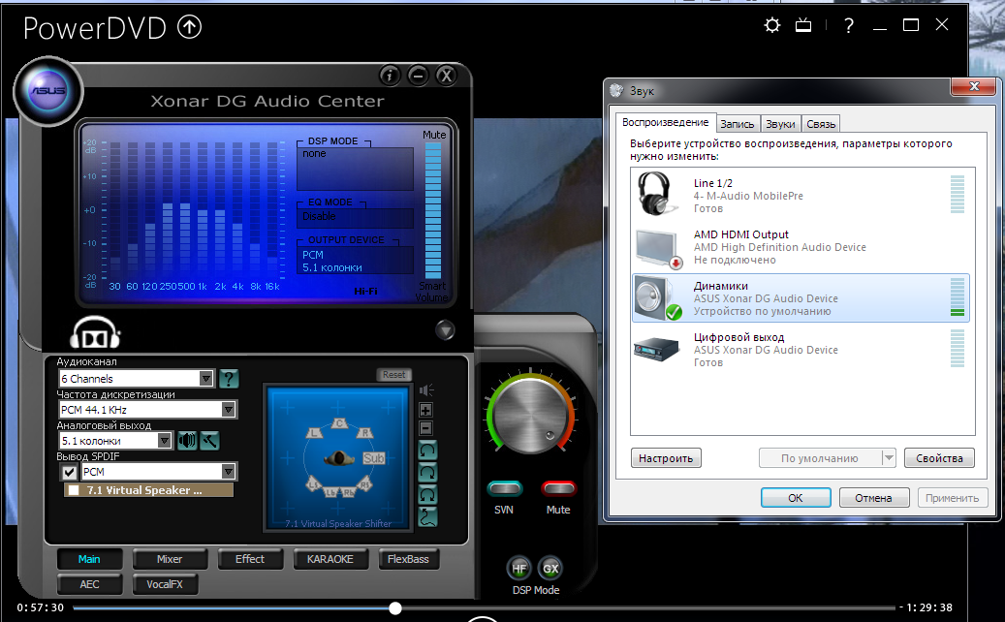Click the audio channel help question-mark icon

click(x=229, y=379)
